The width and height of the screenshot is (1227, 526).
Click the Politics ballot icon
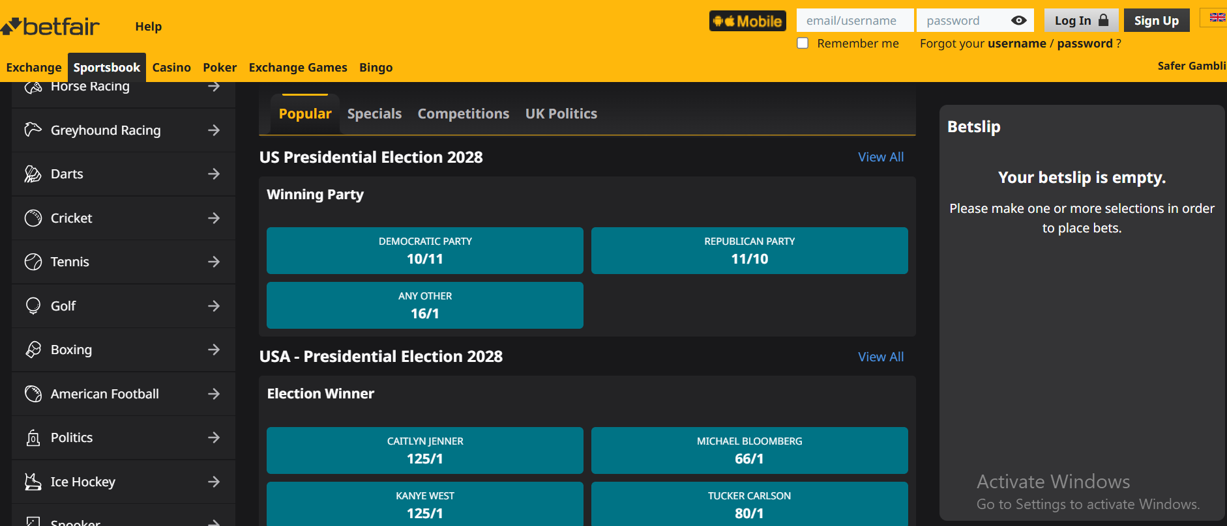[x=33, y=437]
